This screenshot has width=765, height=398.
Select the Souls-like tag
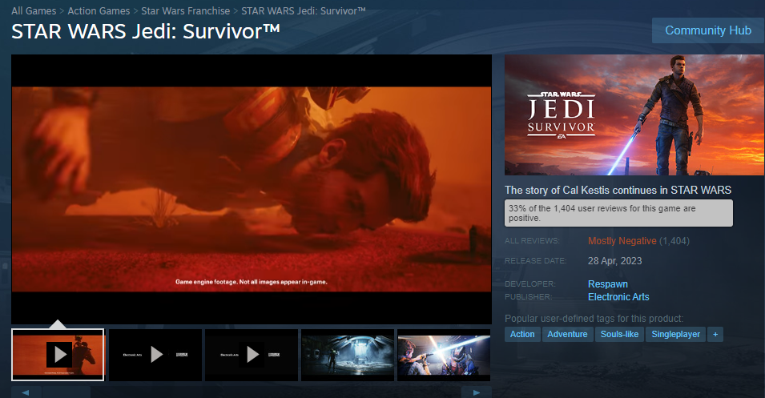620,334
